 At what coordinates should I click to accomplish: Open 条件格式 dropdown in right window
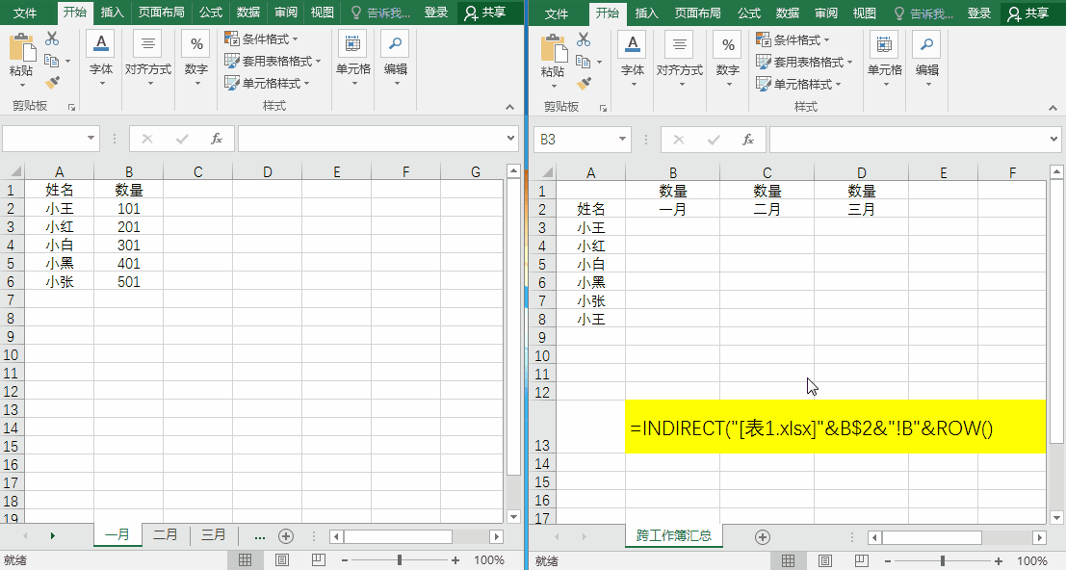793,39
